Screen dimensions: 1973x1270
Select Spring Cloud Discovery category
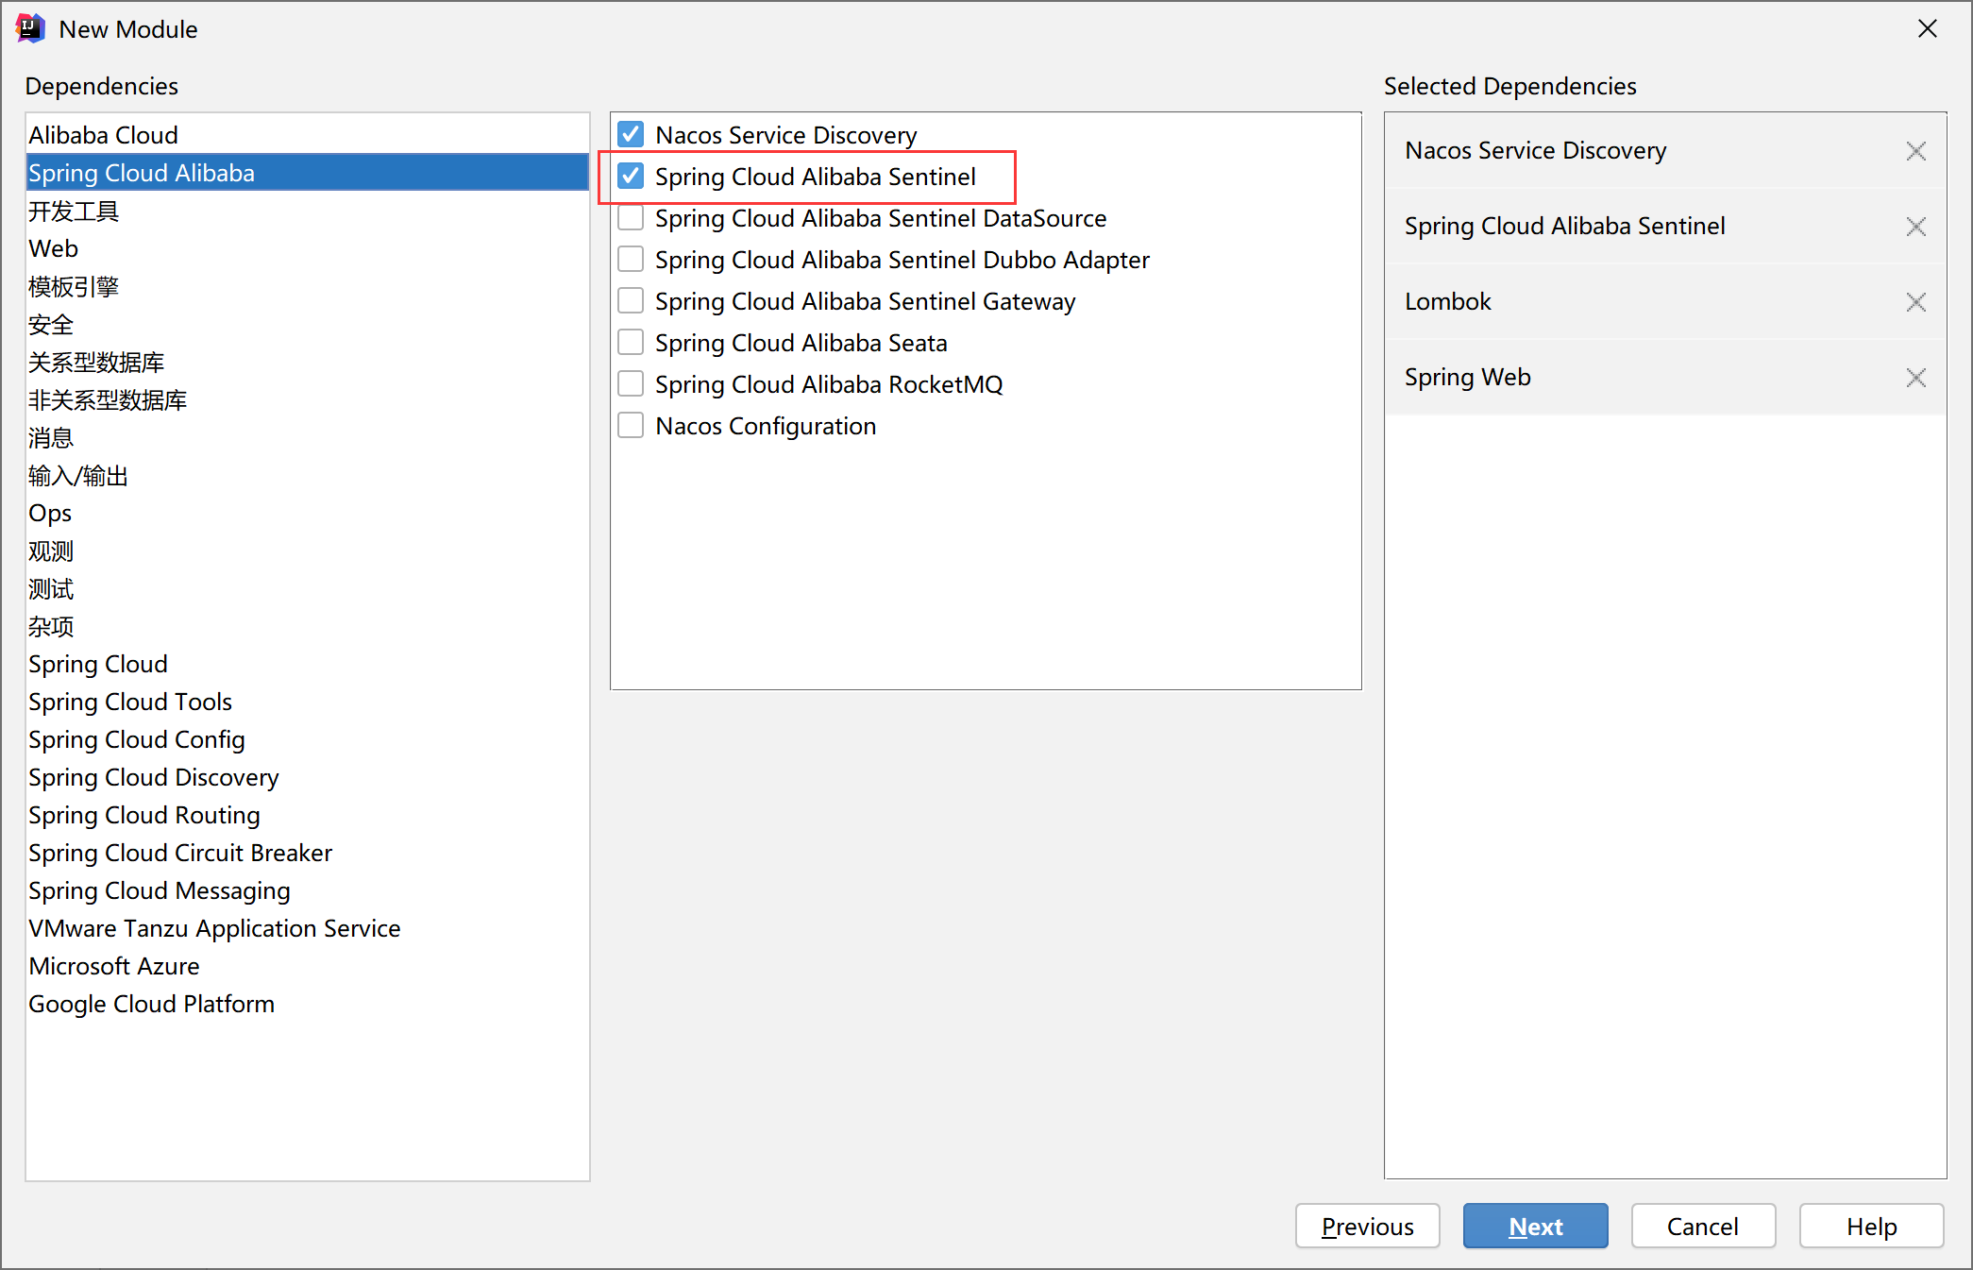coord(307,777)
